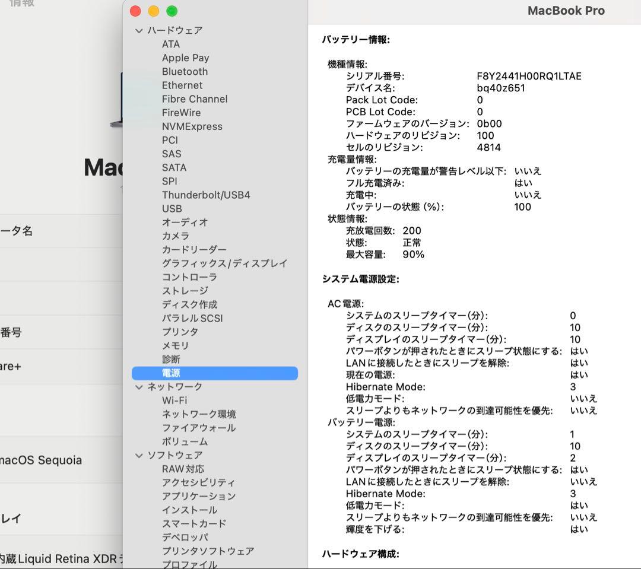This screenshot has width=641, height=569.
Task: Click the highlighted 電源 entry
Action: coord(215,373)
